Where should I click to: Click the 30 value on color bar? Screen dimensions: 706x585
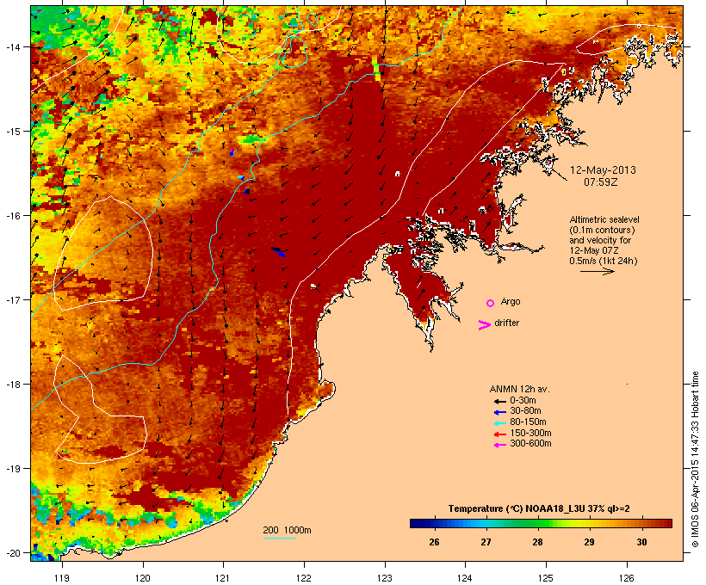tap(641, 542)
